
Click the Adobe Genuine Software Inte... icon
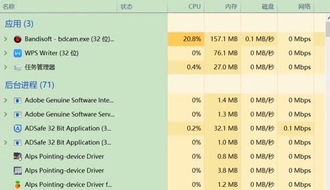point(17,100)
